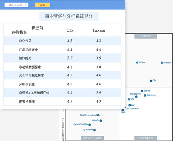Click the NICHE PLAYERS quadrant label
Viewport: 173px width, 141px height.
tap(92, 138)
